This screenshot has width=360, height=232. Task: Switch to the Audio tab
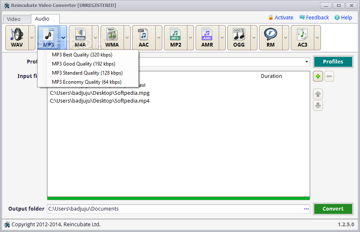[45, 19]
